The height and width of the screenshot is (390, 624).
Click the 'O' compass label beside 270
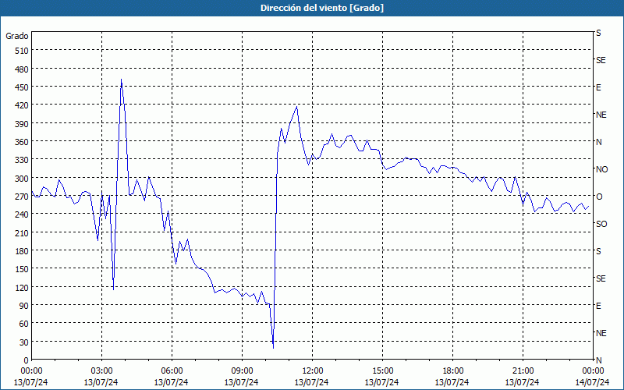598,197
